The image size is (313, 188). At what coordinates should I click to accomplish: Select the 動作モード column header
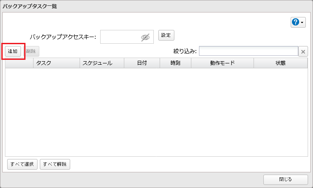tap(222, 63)
